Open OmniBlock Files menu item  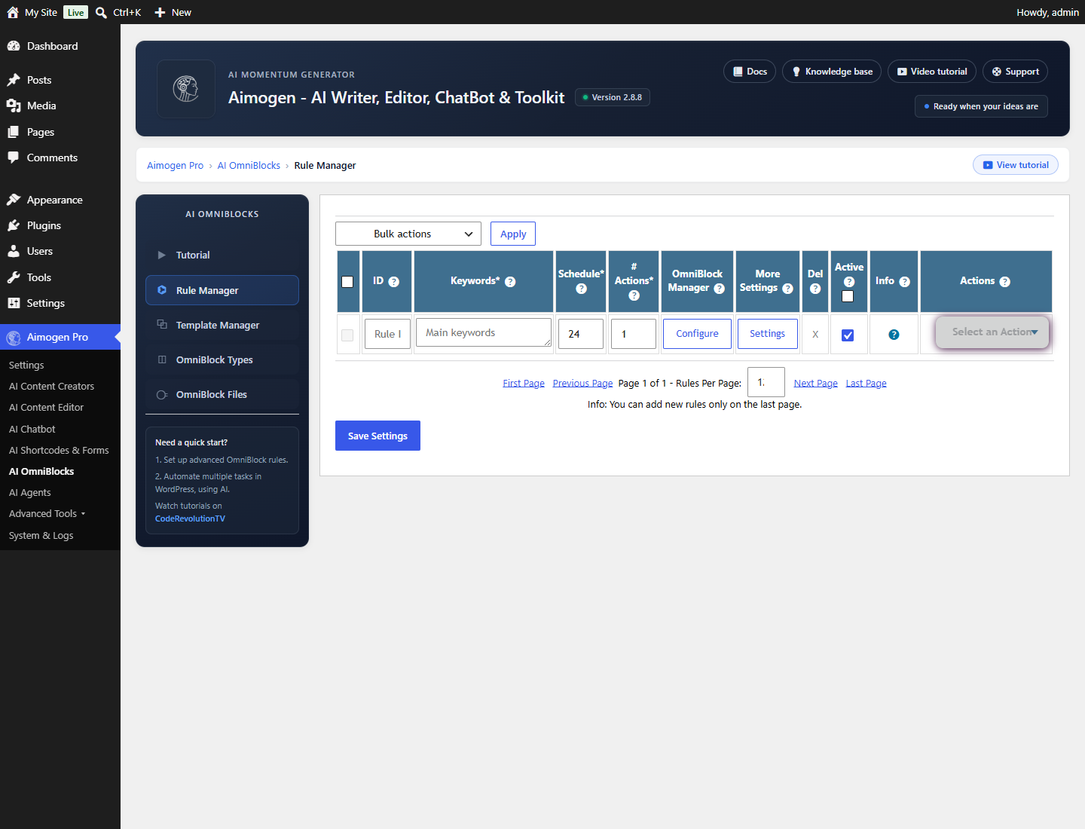point(222,394)
